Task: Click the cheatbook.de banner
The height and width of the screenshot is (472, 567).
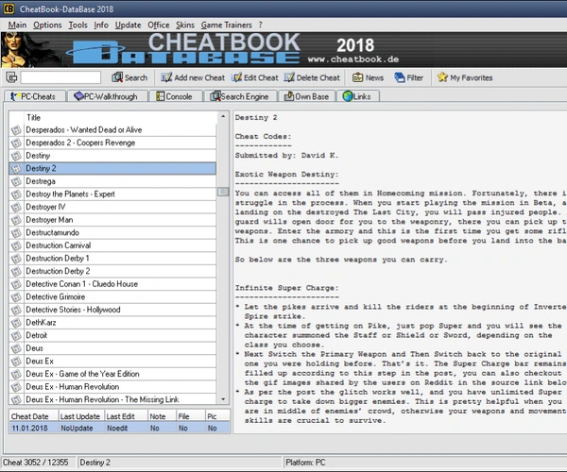Action: pos(283,50)
